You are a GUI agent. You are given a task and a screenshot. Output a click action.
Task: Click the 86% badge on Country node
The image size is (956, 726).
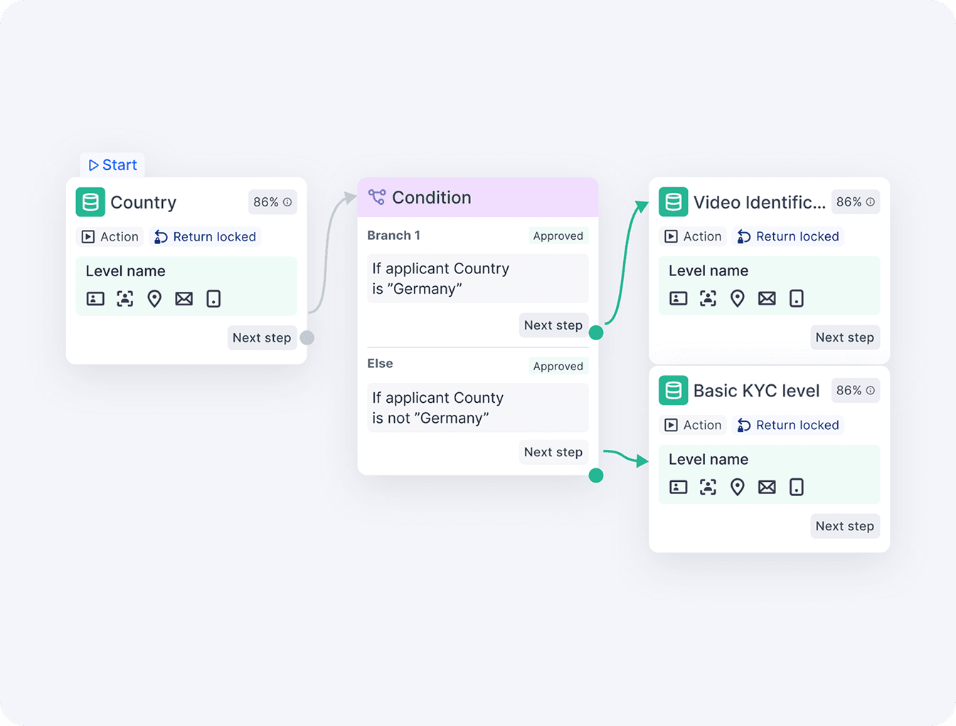(x=272, y=202)
